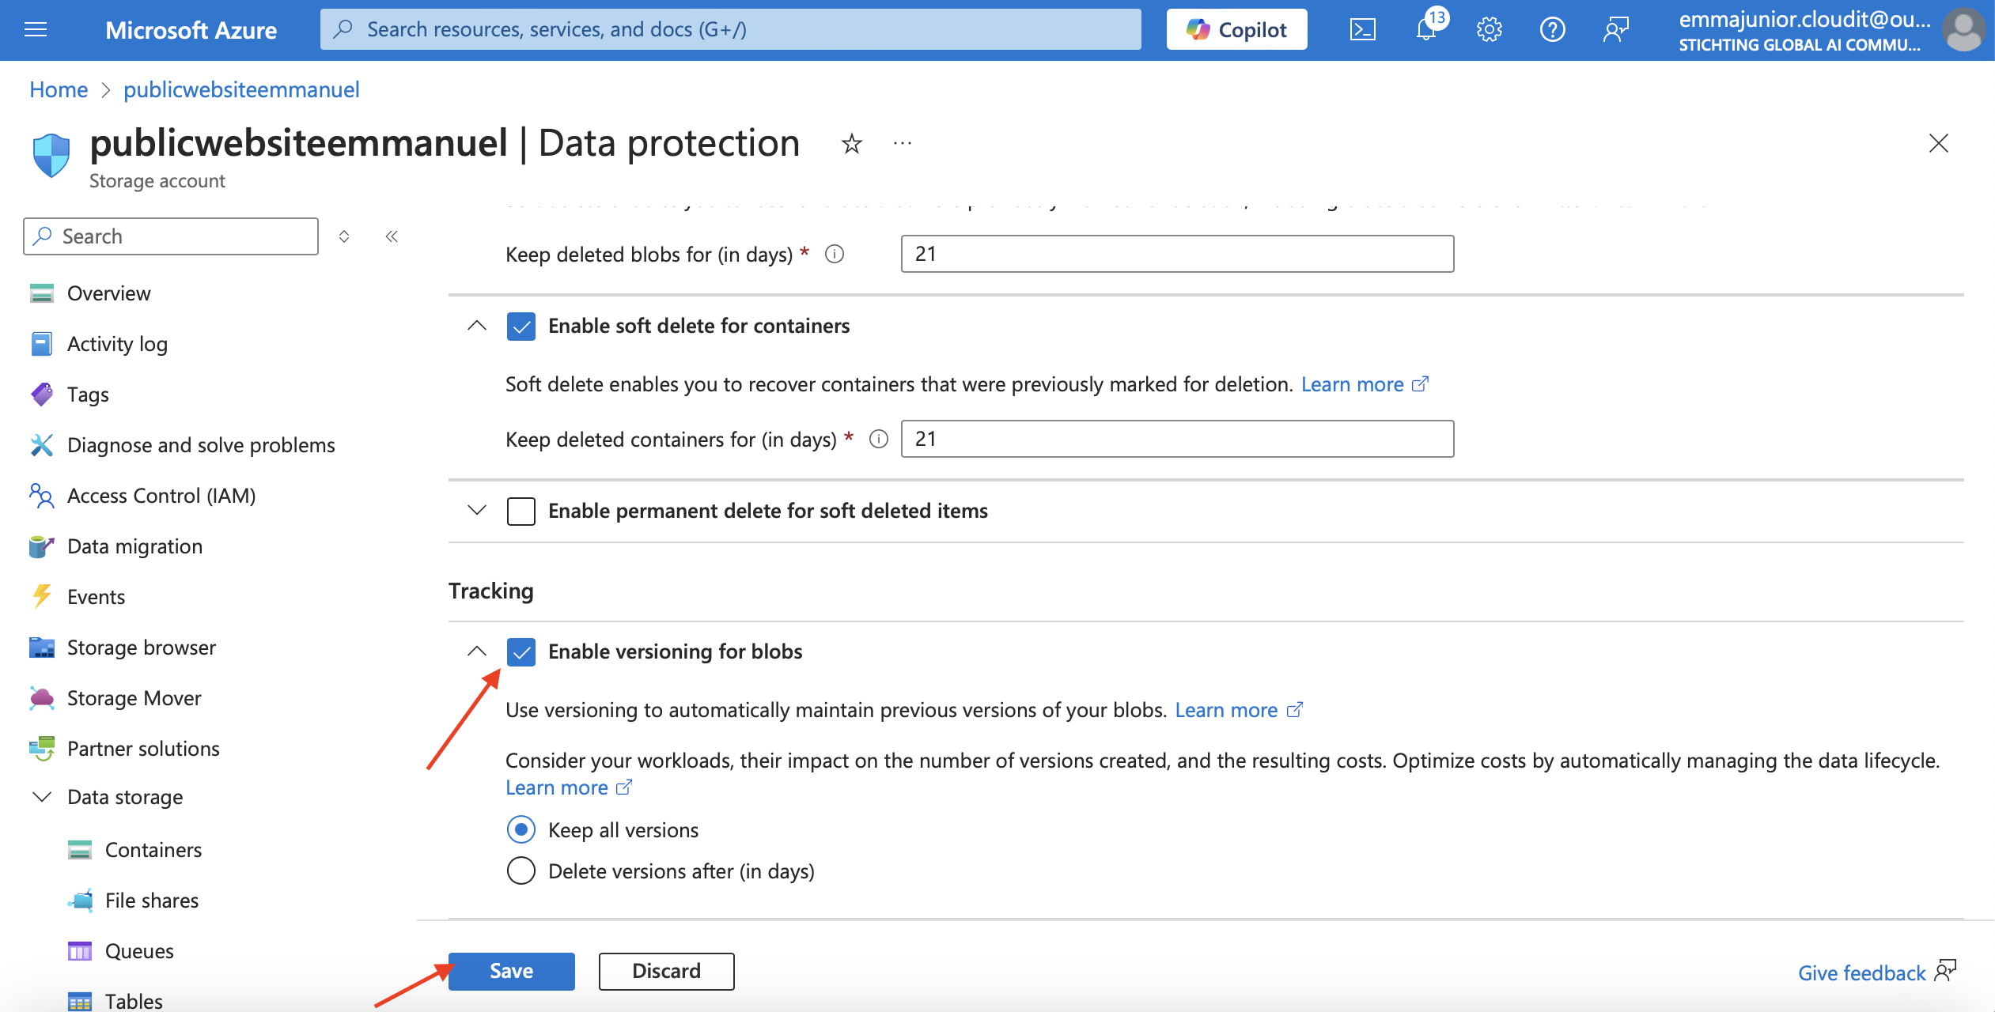
Task: Click the expand/collapse all sort icon by Search
Action: coord(344,236)
